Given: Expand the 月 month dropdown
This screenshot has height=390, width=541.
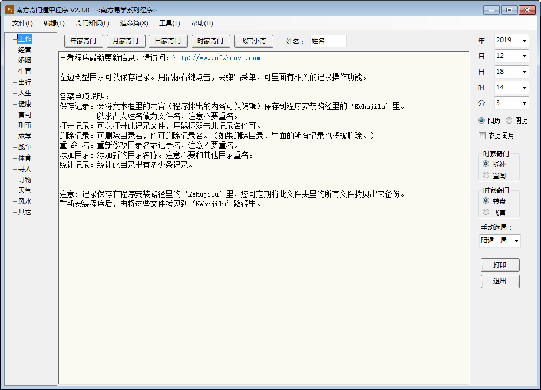Looking at the screenshot, I should [x=524, y=56].
